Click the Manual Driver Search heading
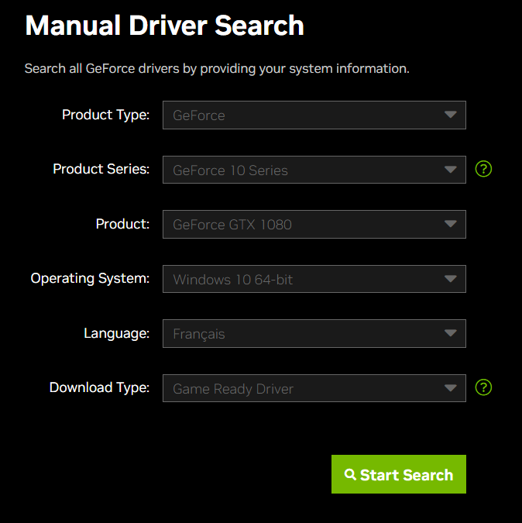Image resolution: width=522 pixels, height=523 pixels. (x=165, y=26)
